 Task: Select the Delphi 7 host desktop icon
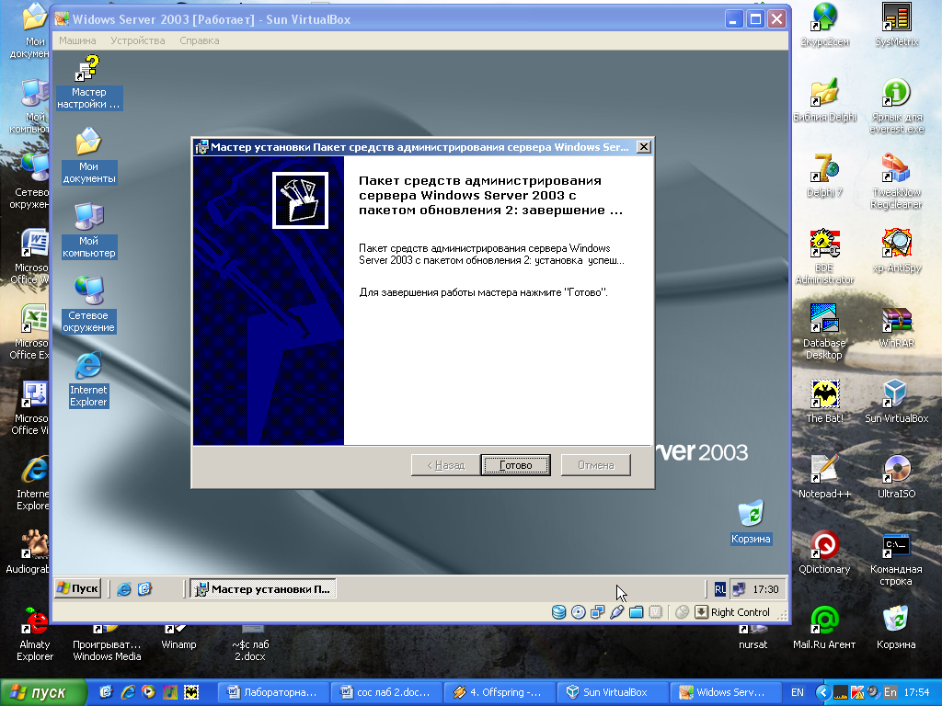(824, 176)
